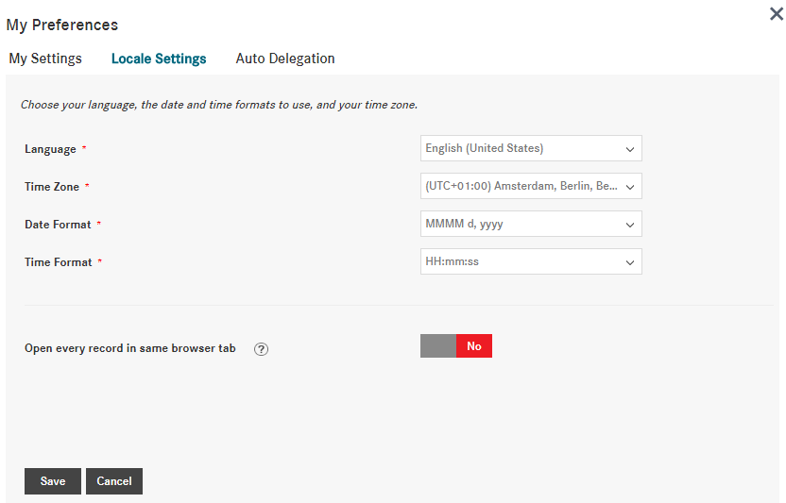Click the Time Zone field label

[x=52, y=187]
